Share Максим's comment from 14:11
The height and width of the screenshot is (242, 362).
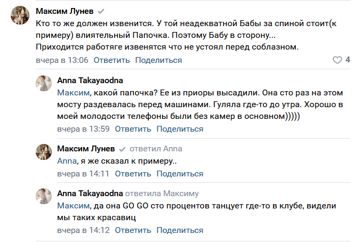pyautogui.click(x=180, y=174)
